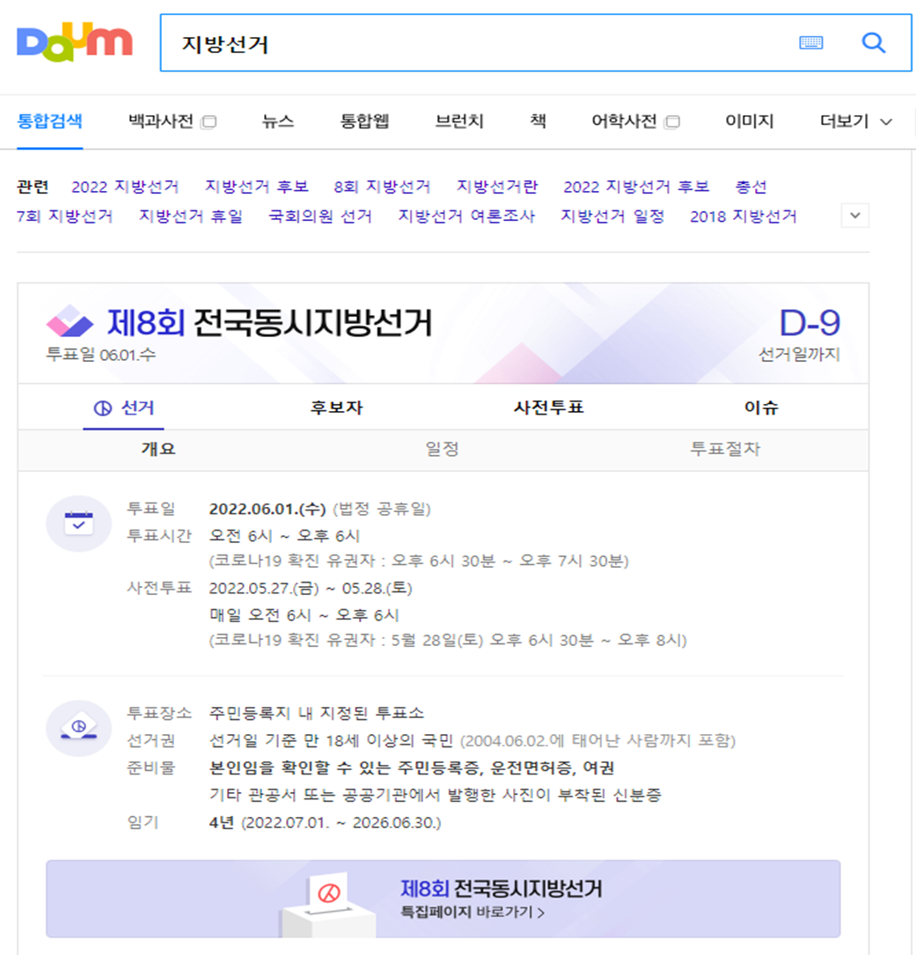Click related search 지방선거 여론조사
The width and height of the screenshot is (916, 955).
pyautogui.click(x=466, y=217)
